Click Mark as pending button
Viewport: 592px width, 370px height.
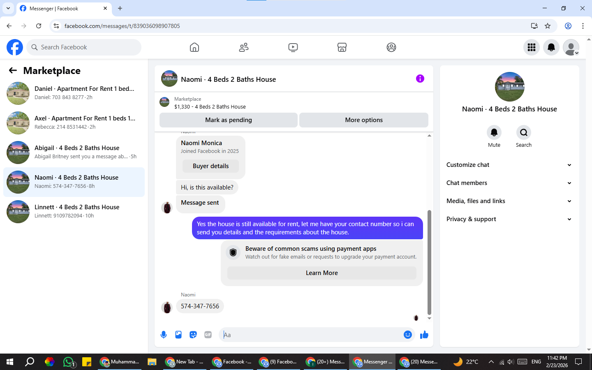(229, 120)
